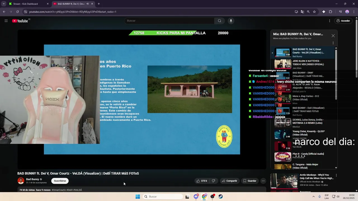The width and height of the screenshot is (358, 201).
Task: Focus the YouTube Buscar search field
Action: coord(169,21)
